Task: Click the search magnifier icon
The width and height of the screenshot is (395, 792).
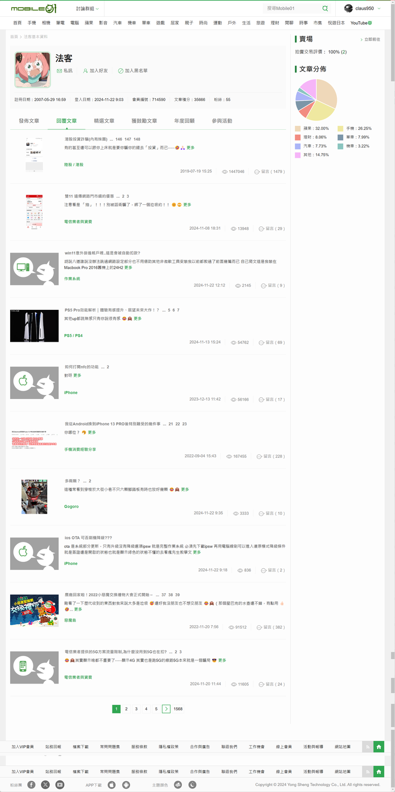Action: (325, 9)
